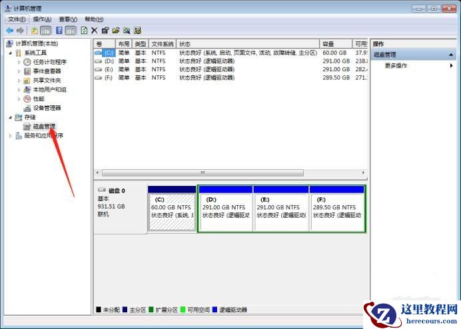The width and height of the screenshot is (461, 329).
Task: Expand the 共享文件夹 node arrow
Action: click(x=19, y=81)
